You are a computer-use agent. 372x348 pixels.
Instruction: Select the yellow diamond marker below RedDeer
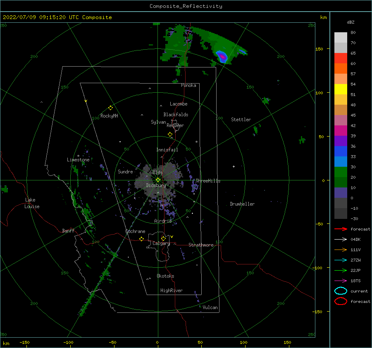(170, 134)
